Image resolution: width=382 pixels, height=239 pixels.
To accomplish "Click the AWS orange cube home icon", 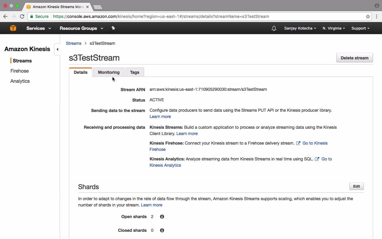I will click(13, 28).
